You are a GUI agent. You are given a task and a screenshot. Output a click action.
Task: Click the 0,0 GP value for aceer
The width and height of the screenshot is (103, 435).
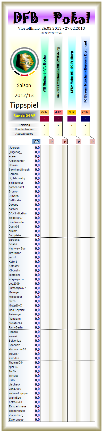coord(37,156)
